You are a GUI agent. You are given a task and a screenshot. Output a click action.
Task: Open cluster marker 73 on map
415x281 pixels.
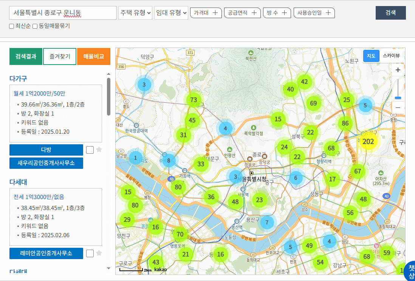point(194,100)
